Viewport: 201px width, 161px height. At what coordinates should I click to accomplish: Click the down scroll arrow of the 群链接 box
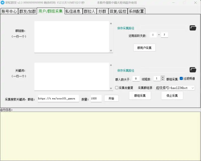click(111, 50)
